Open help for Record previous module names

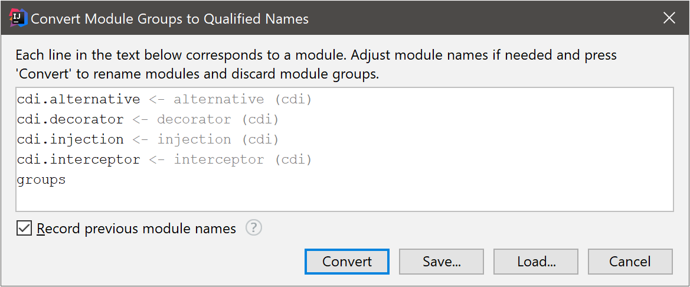(x=254, y=228)
